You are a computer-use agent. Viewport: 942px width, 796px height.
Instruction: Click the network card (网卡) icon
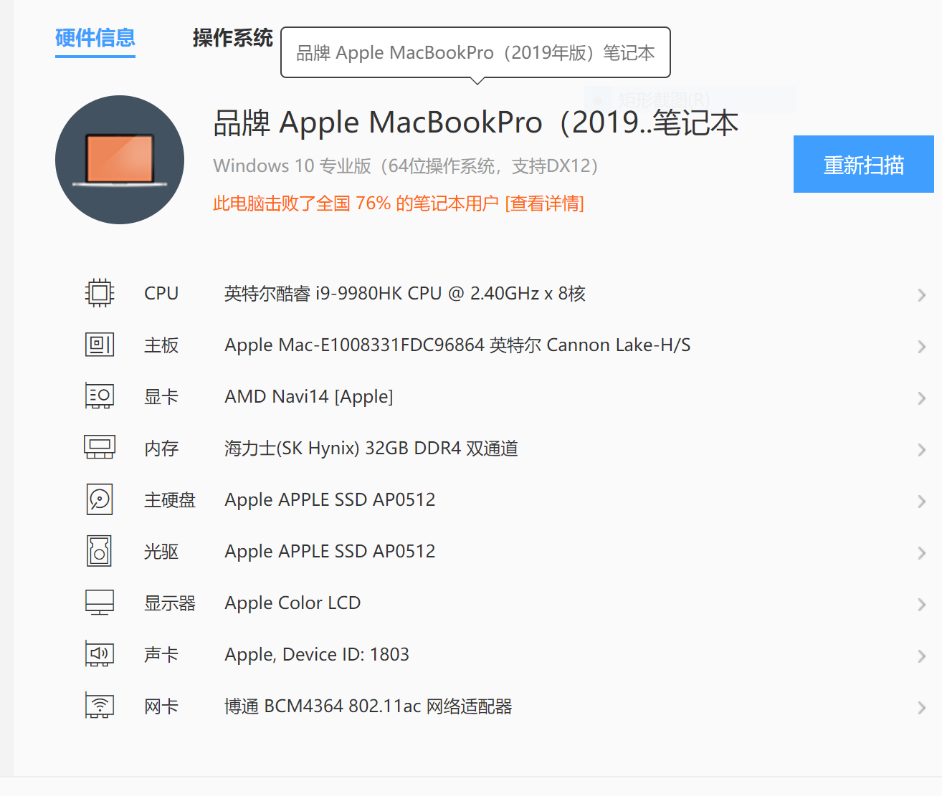click(100, 706)
